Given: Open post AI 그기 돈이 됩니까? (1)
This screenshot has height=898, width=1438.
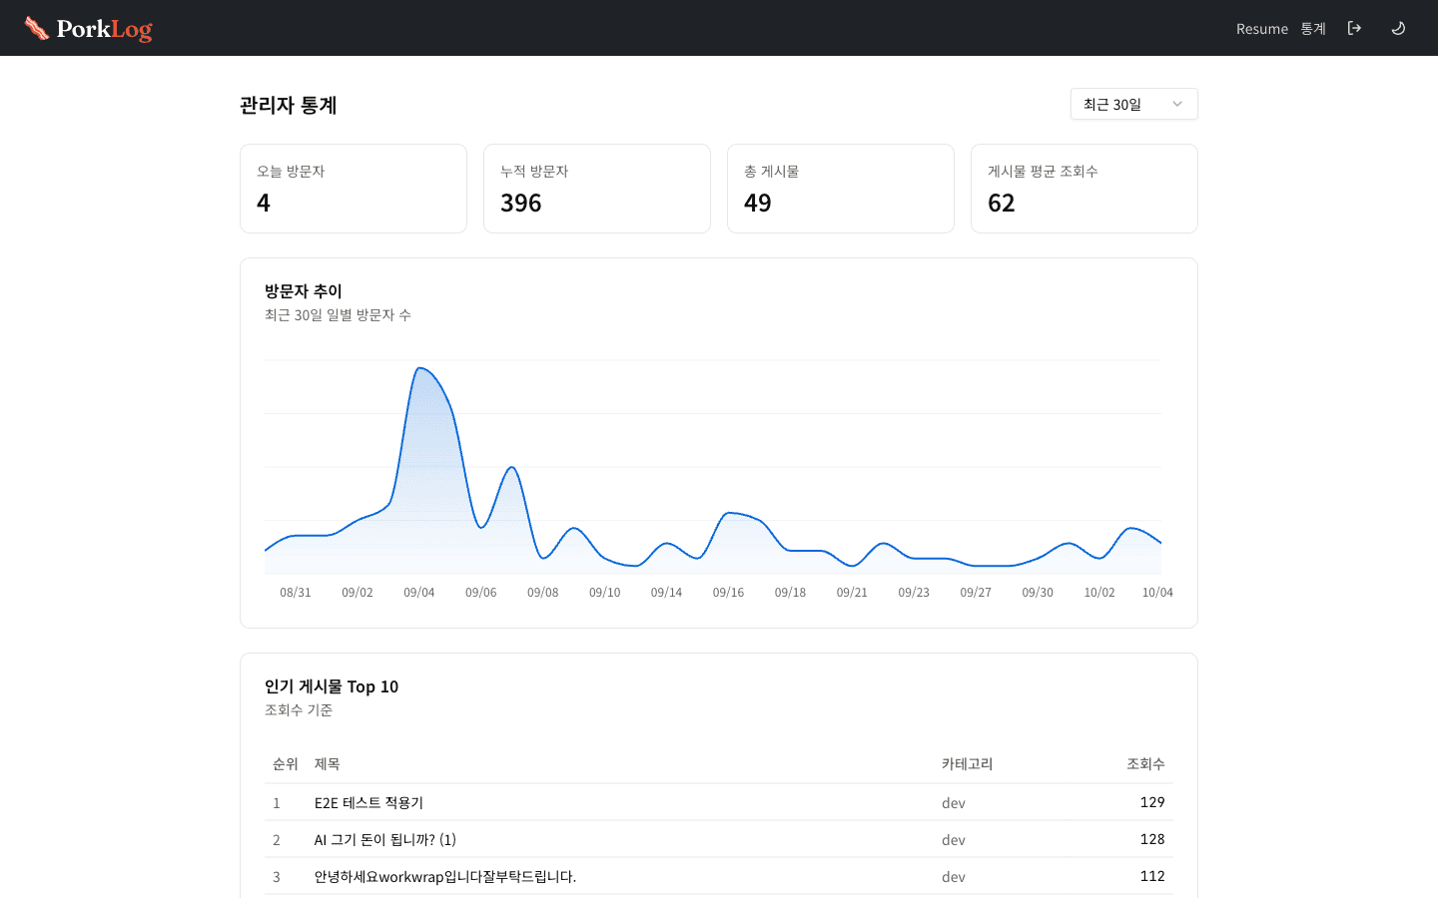Looking at the screenshot, I should coord(385,839).
